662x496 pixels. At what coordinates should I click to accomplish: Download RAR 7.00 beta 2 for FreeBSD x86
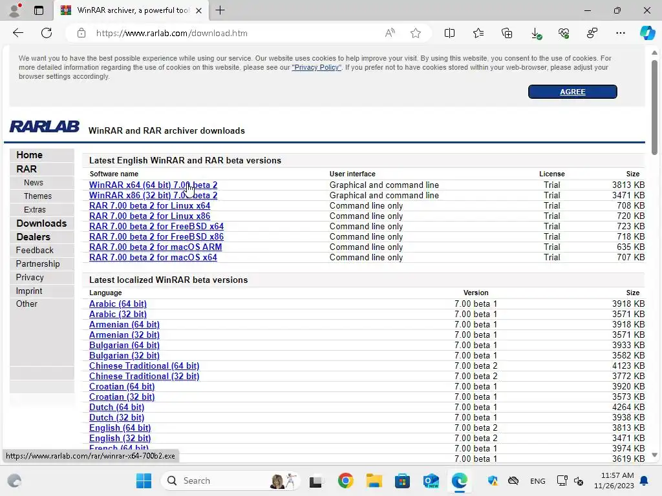[156, 236]
